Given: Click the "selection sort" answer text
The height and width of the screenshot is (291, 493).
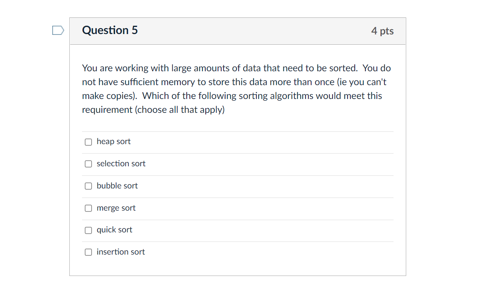Looking at the screenshot, I should coord(121,164).
